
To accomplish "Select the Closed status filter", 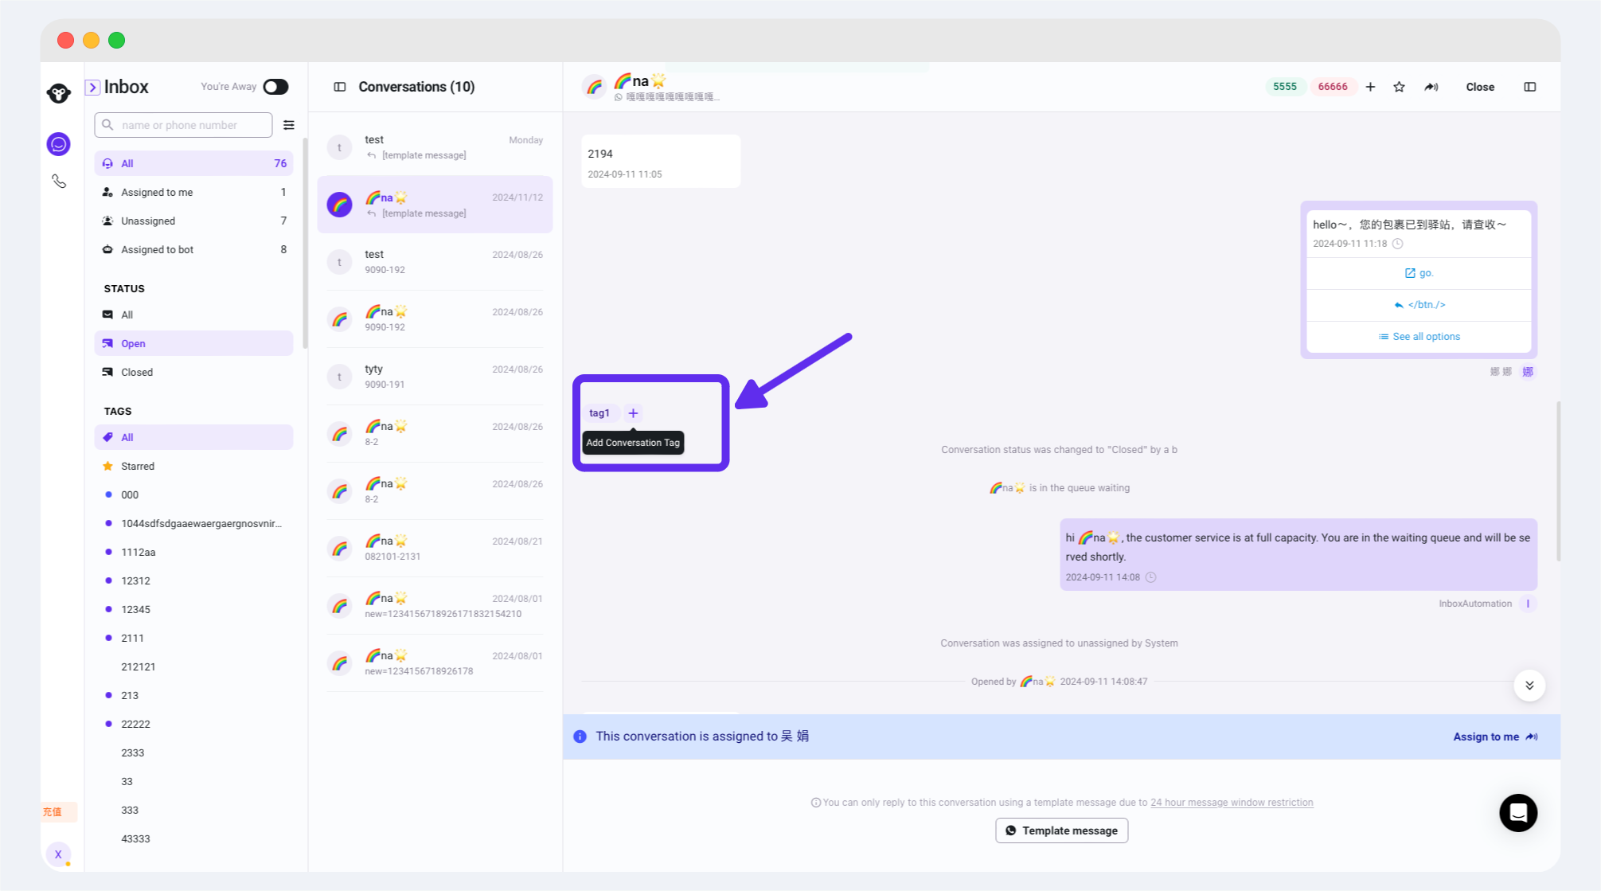I will pos(137,372).
